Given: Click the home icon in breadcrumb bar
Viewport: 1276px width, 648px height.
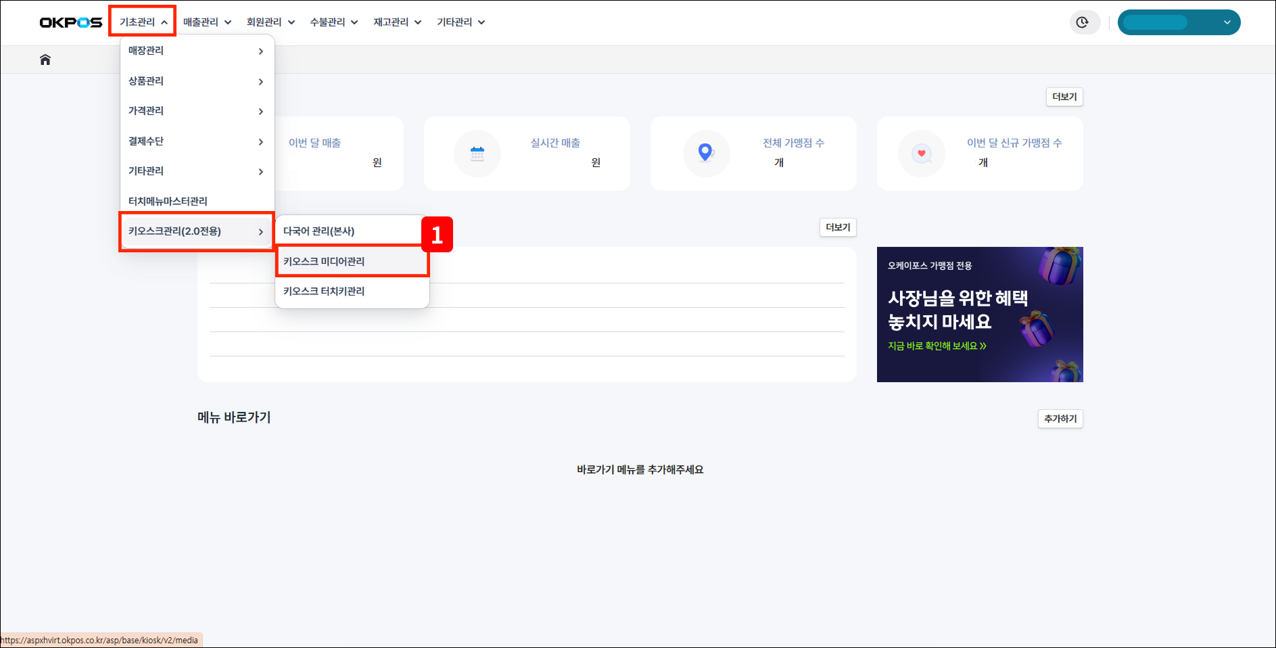Looking at the screenshot, I should click(x=45, y=60).
